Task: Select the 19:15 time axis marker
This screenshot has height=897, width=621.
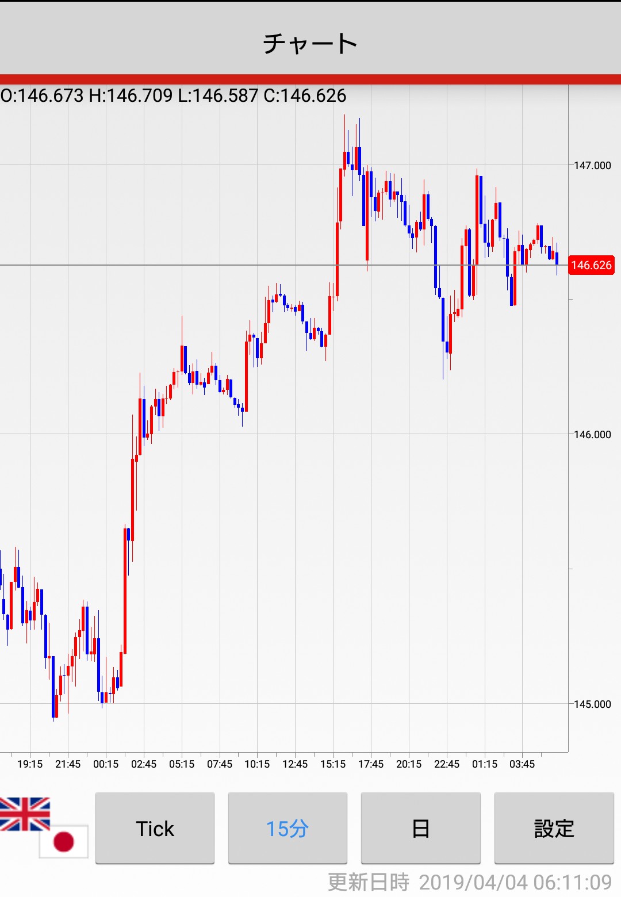Action: point(30,764)
